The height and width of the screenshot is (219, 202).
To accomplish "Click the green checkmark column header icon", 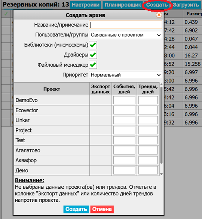I will tap(6, 14).
